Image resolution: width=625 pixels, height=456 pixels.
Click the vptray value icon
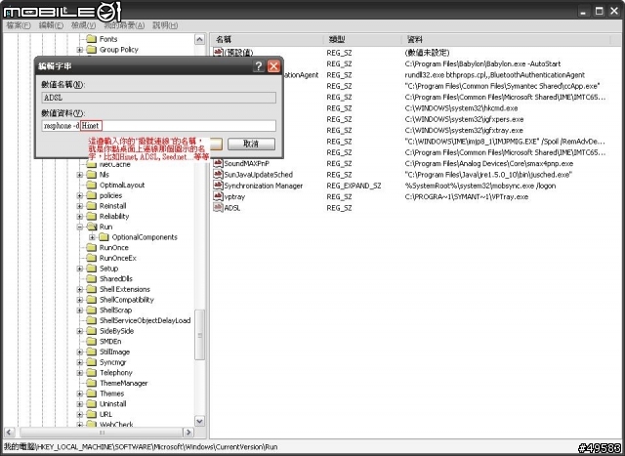[x=218, y=196]
